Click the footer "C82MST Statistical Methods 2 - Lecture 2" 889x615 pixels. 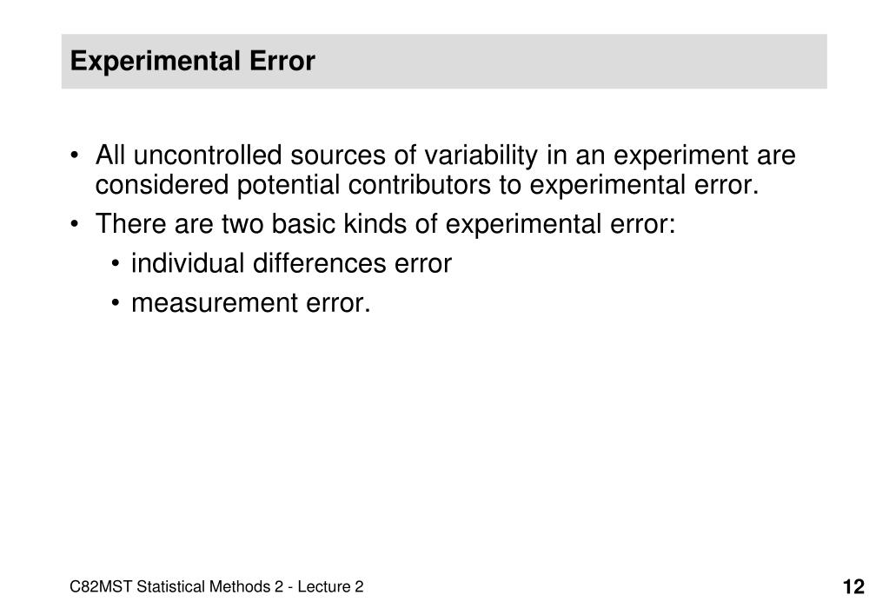[x=216, y=586]
